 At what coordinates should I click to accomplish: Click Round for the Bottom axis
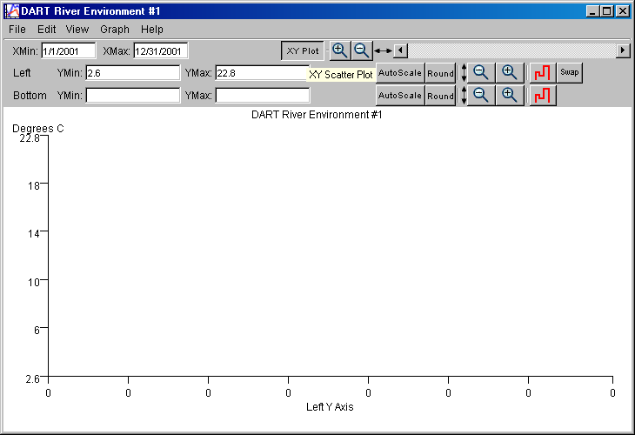coord(440,95)
